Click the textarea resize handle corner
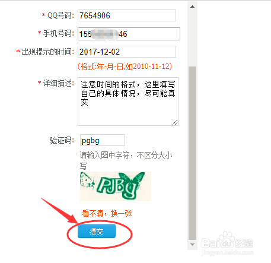This screenshot has height=263, width=271. pyautogui.click(x=175, y=122)
